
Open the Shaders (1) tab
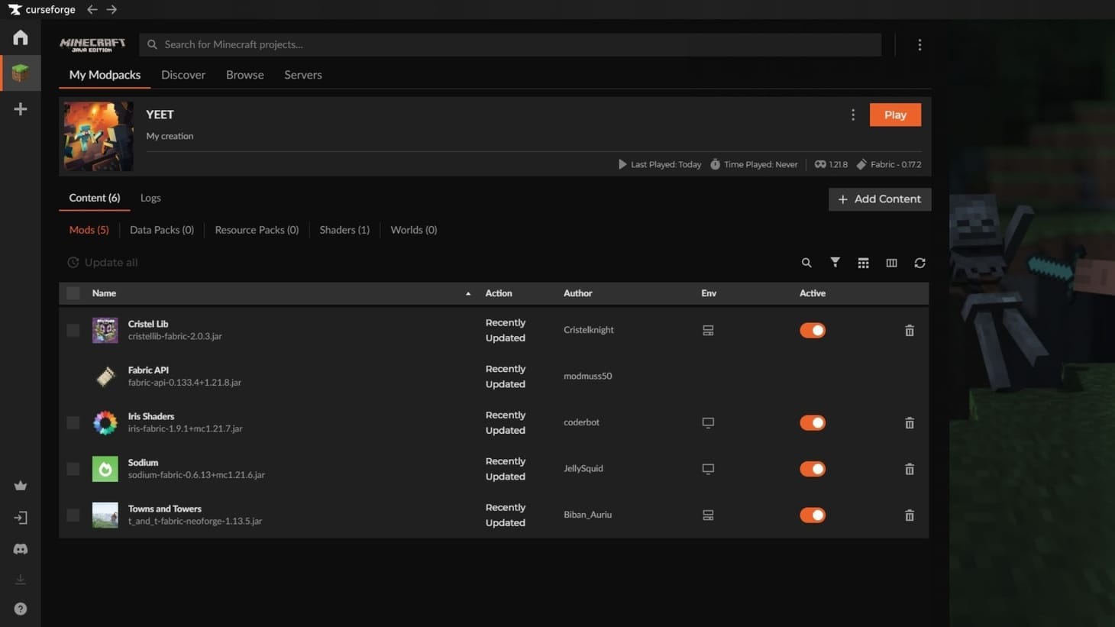pyautogui.click(x=344, y=230)
